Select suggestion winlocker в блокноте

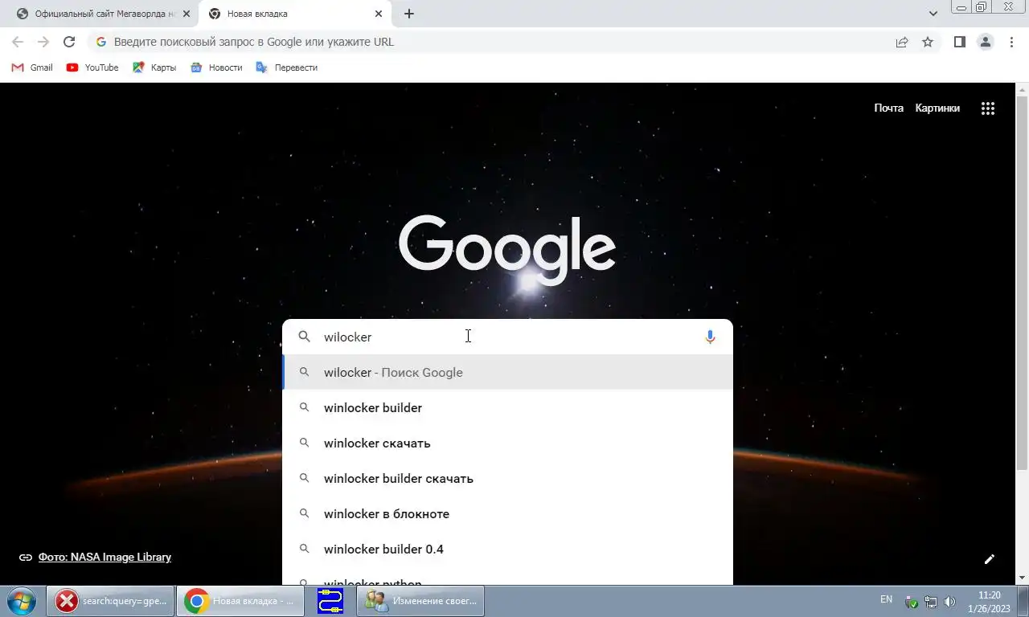click(507, 513)
